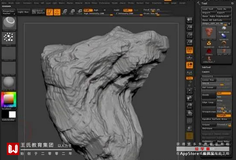Select the current brush thumbnail
Screen dimensions: 236x160
[x=9, y=23]
